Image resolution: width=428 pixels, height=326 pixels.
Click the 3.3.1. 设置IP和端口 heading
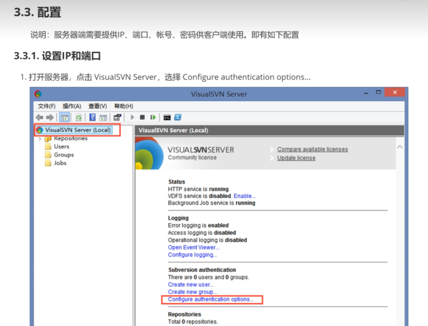pyautogui.click(x=57, y=56)
